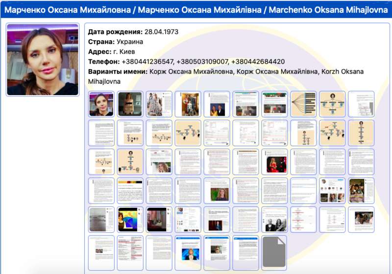View the family group photo thumbnail
392x274 pixels.
(x=188, y=104)
